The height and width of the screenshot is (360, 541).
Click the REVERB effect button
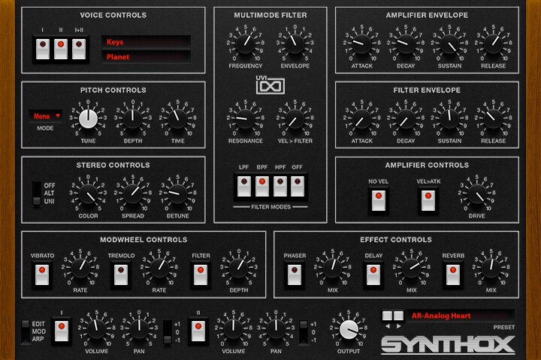(x=452, y=274)
